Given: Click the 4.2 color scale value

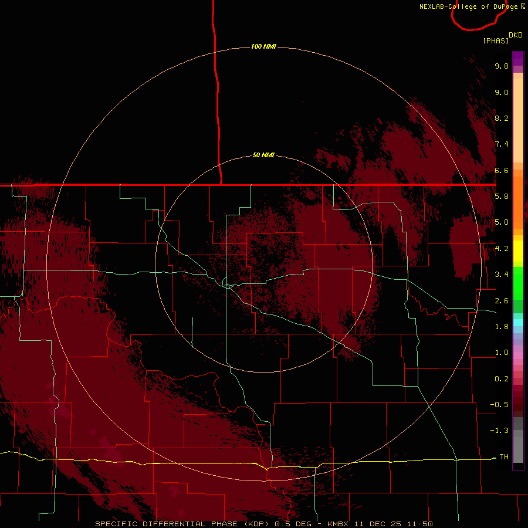Looking at the screenshot, I should tap(502, 249).
